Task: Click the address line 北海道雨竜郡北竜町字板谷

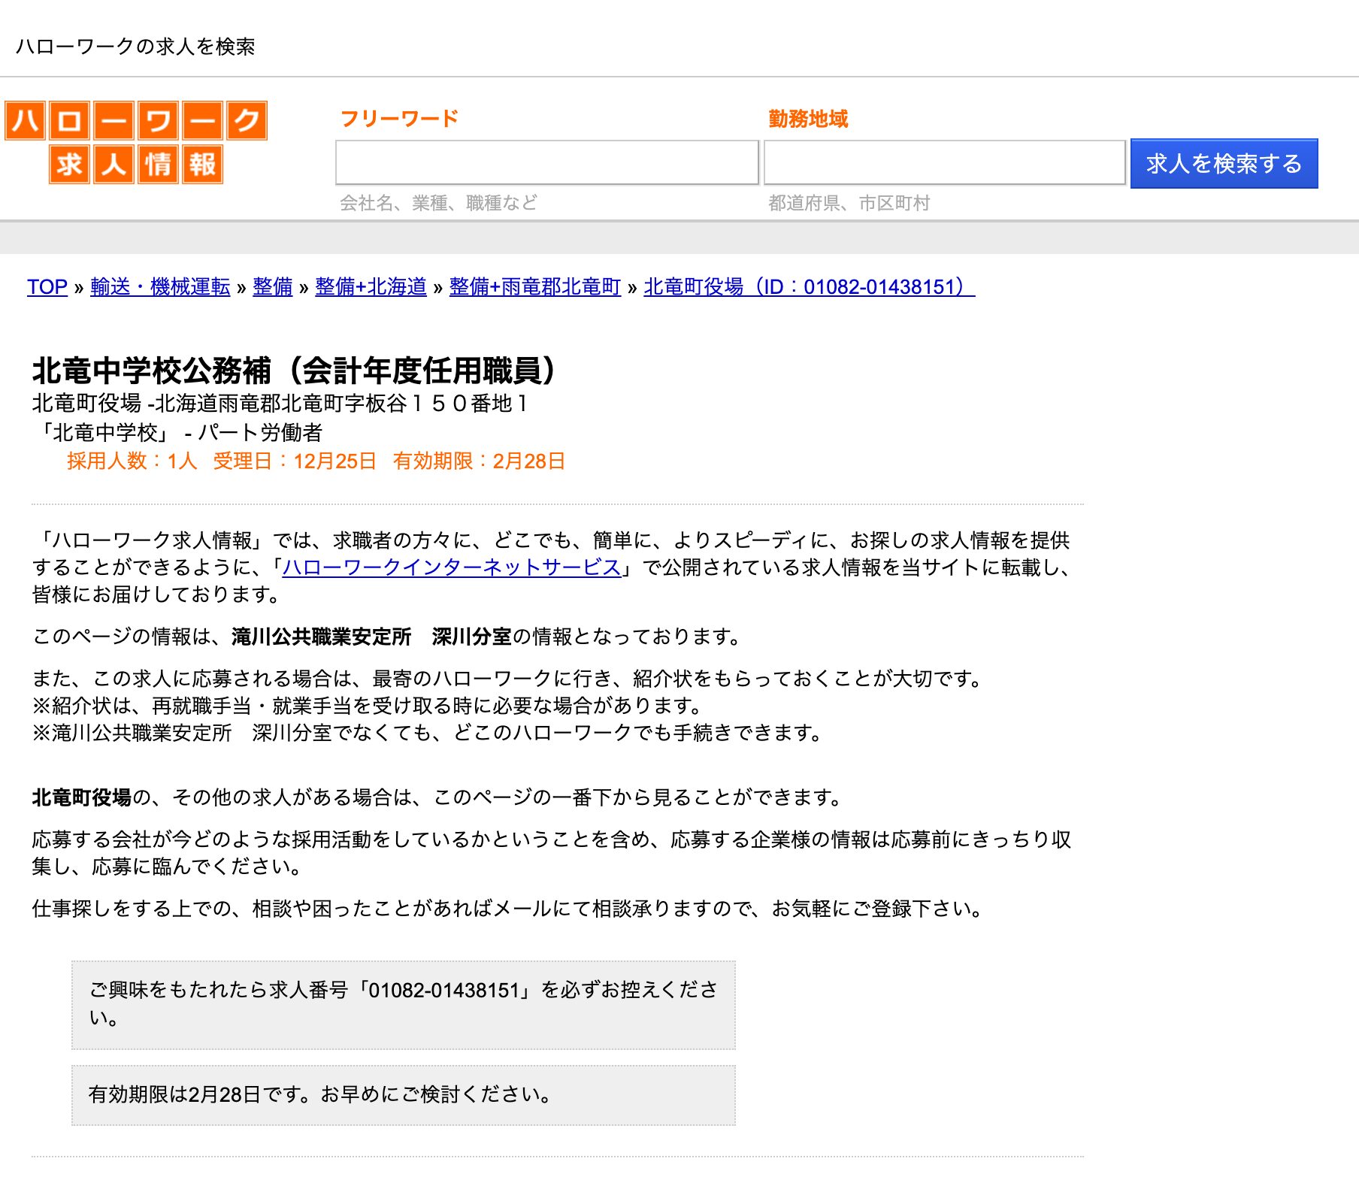Action: tap(280, 404)
